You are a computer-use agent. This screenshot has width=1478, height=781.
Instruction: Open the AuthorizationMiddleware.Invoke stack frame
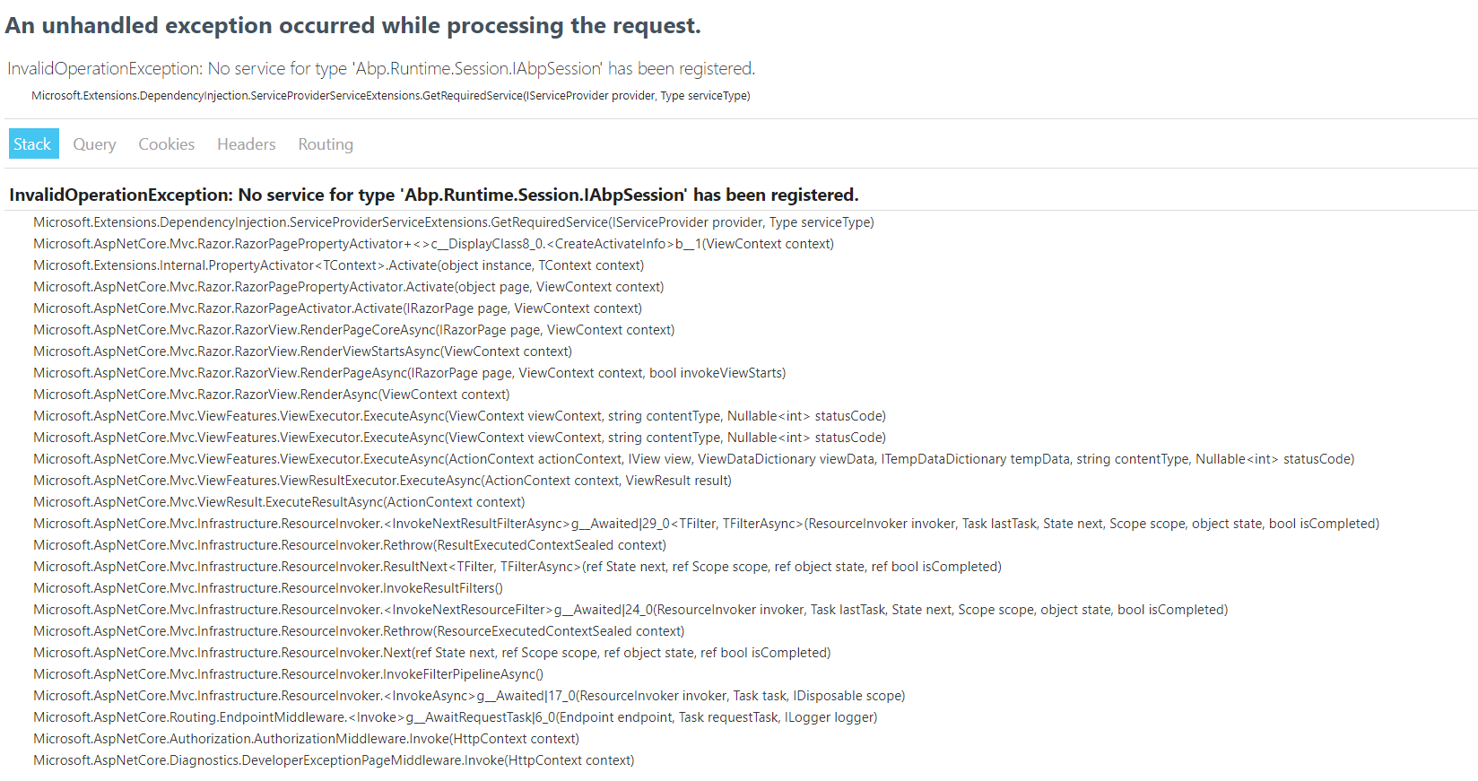click(x=305, y=738)
